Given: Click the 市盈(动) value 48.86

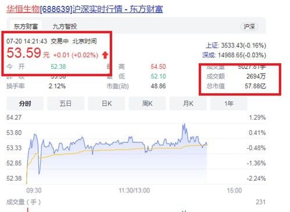Looking at the screenshot, I should [x=158, y=86].
